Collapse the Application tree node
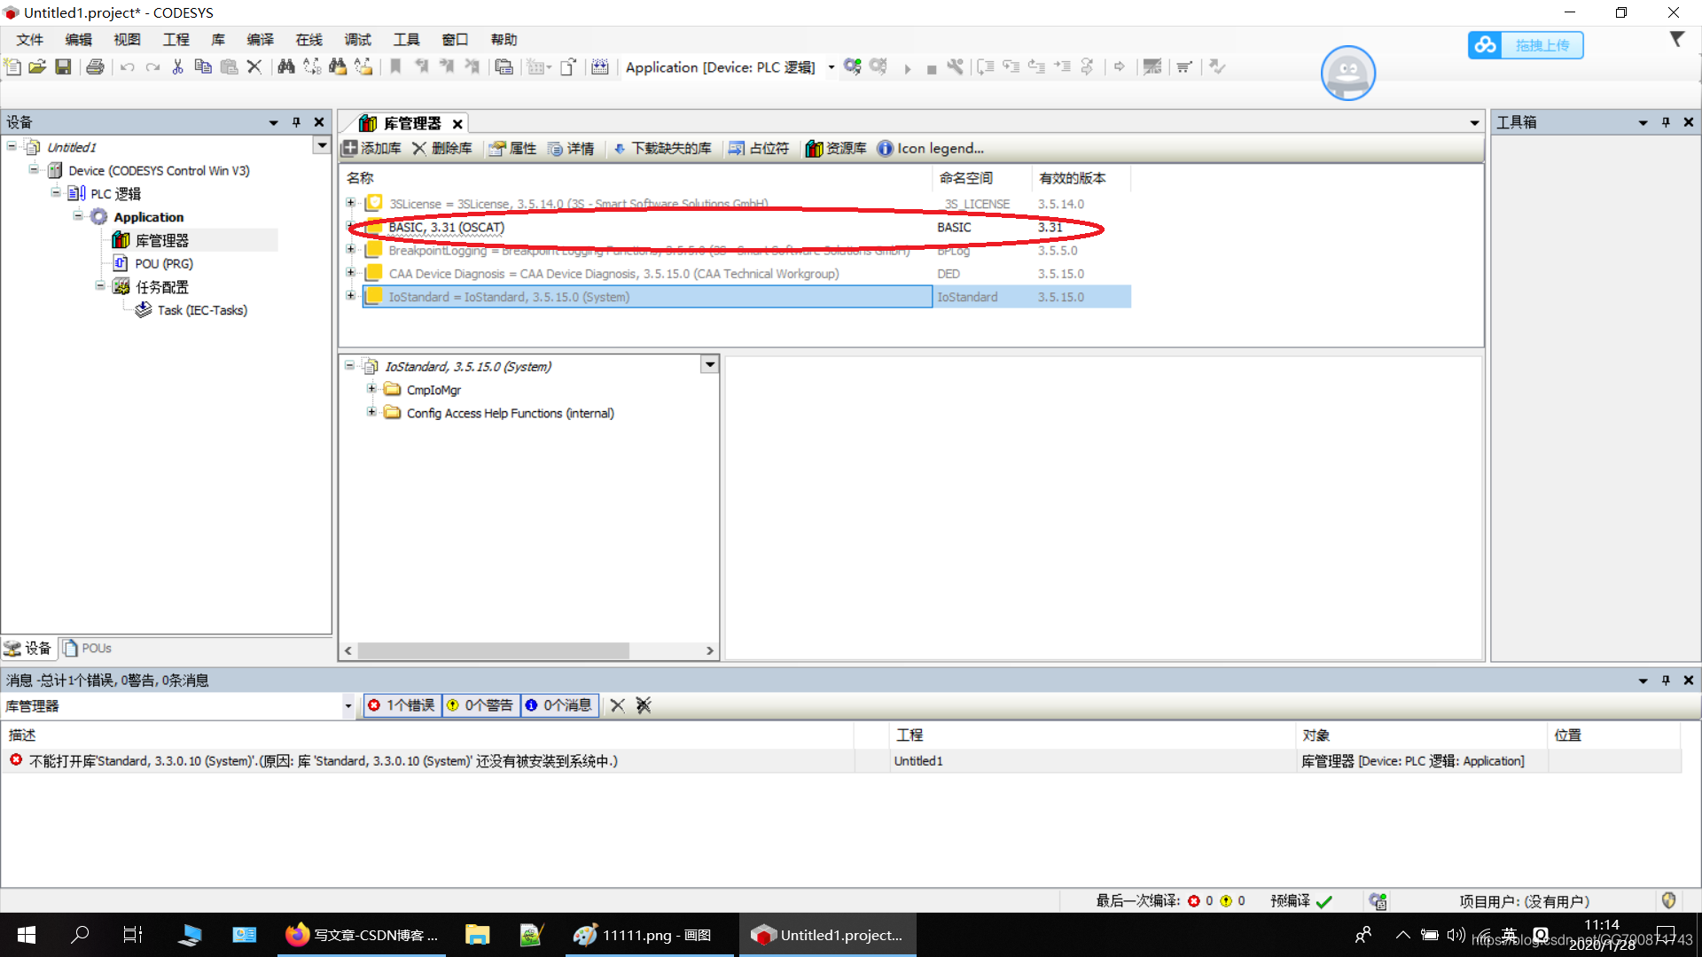The width and height of the screenshot is (1702, 957). (78, 216)
